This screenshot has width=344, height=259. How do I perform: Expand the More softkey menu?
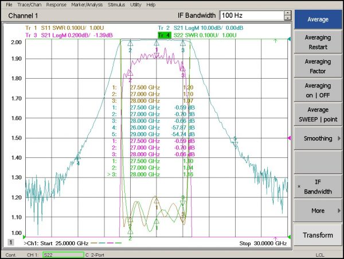point(318,211)
